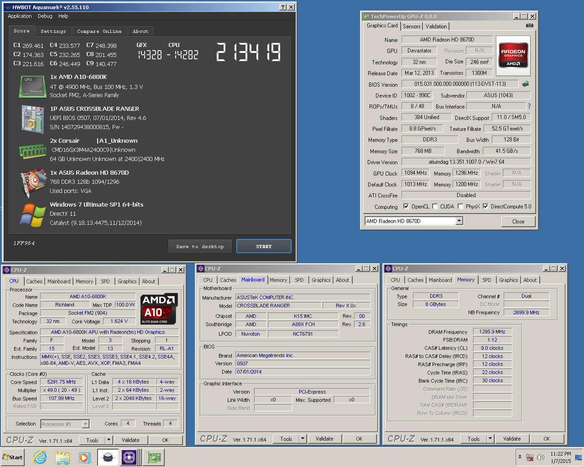Click the Model field CROSSBLADE RANGER in CPU-Z

pos(278,306)
